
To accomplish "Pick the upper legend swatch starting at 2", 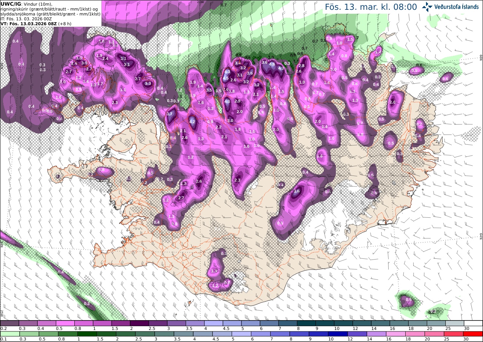I will 139,323.
